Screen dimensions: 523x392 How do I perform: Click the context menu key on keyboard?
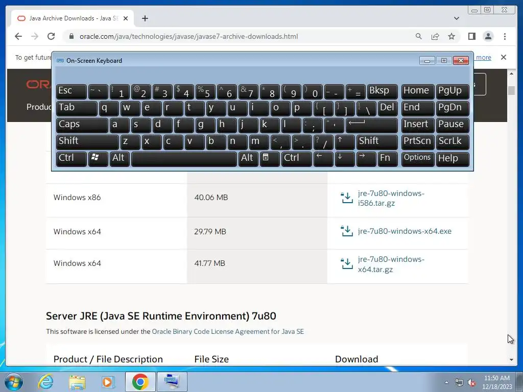pos(270,159)
